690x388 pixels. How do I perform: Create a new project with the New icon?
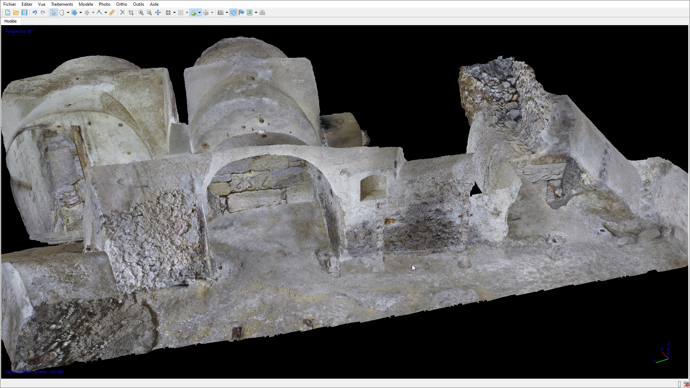coord(8,13)
